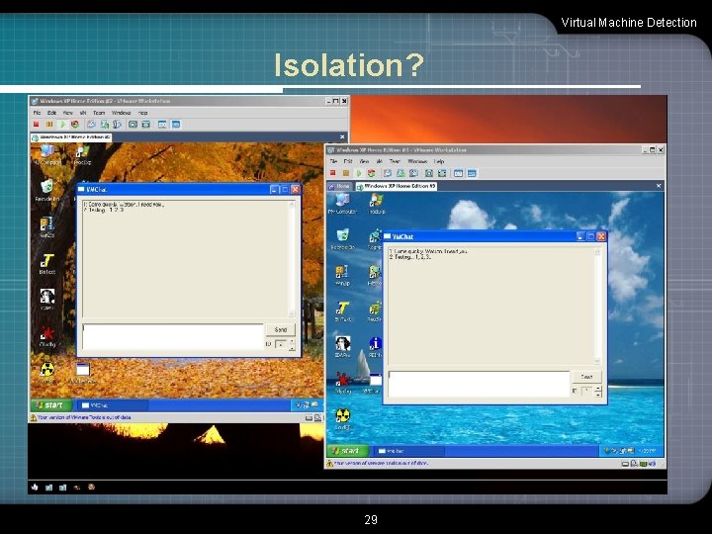Click the start button on the autumn desktop

pyautogui.click(x=50, y=405)
